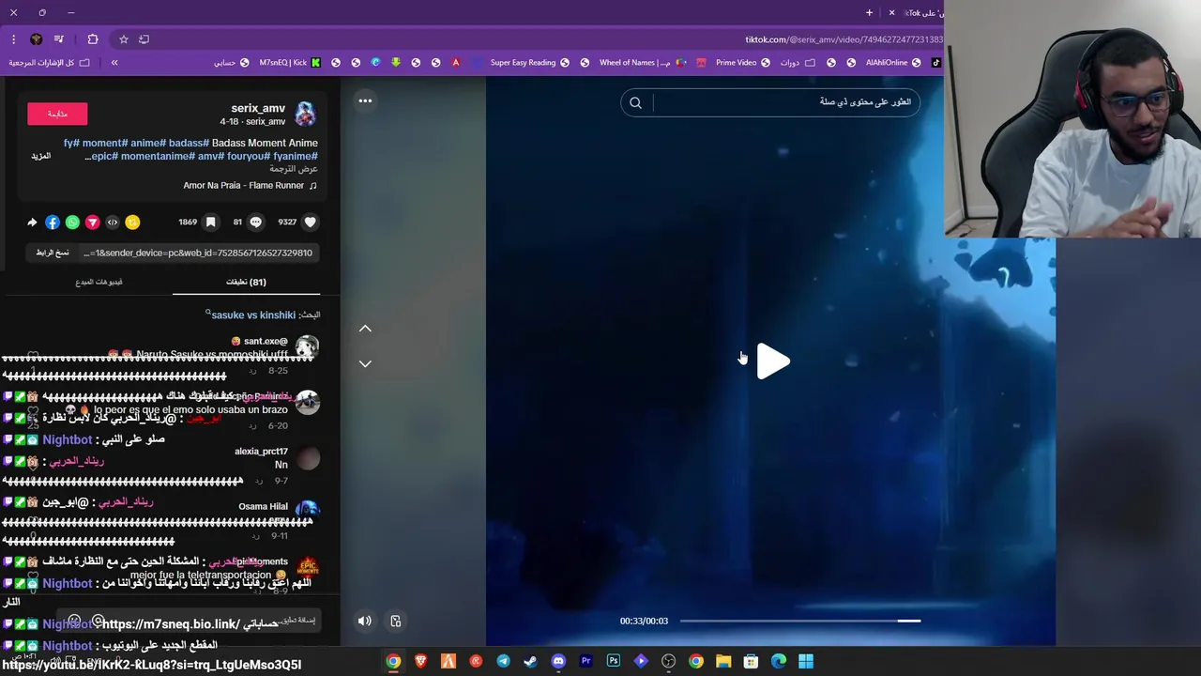Open comments via the speech bubble icon

256,223
